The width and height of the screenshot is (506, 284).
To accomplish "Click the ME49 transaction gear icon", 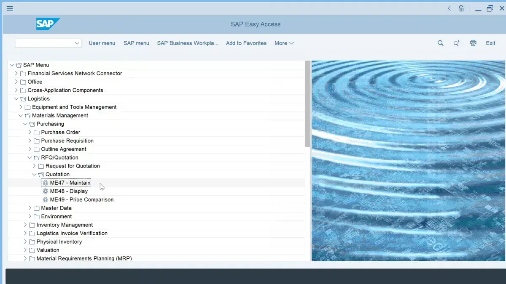I will tap(46, 199).
